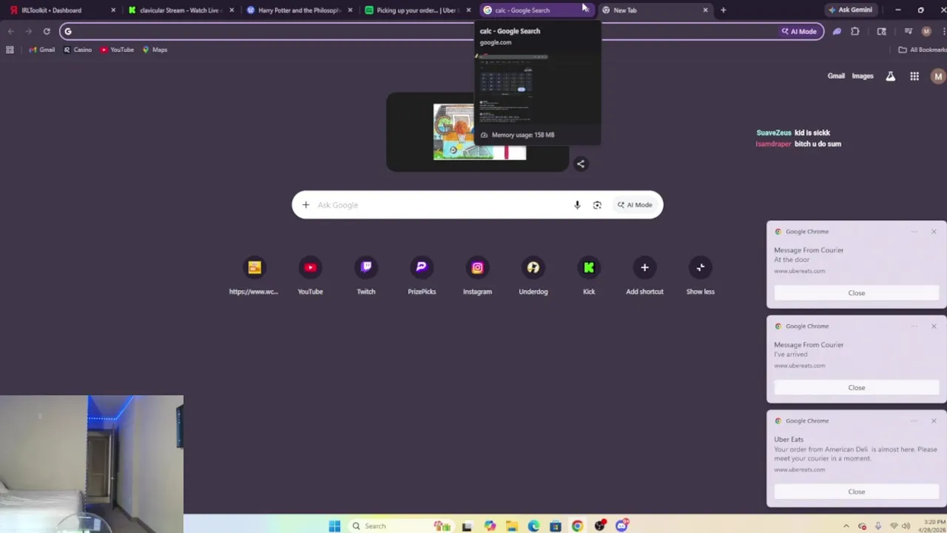Click Close on the Uber Eats notification
Image resolution: width=947 pixels, height=533 pixels.
856,492
